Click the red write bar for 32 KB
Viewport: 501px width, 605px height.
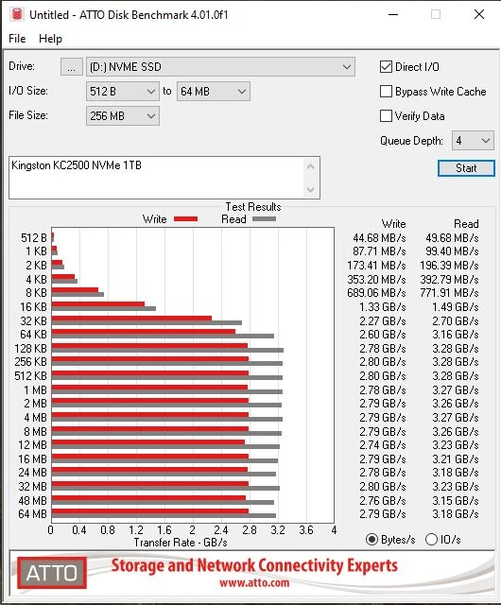click(131, 319)
